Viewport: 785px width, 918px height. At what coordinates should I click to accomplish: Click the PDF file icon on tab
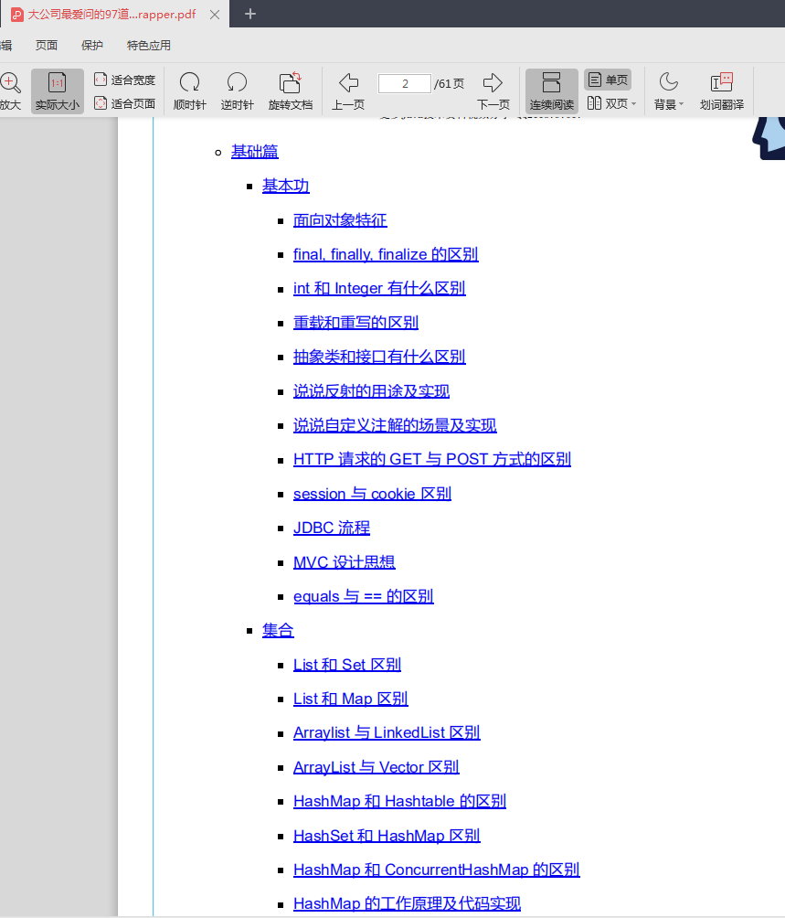[x=17, y=15]
